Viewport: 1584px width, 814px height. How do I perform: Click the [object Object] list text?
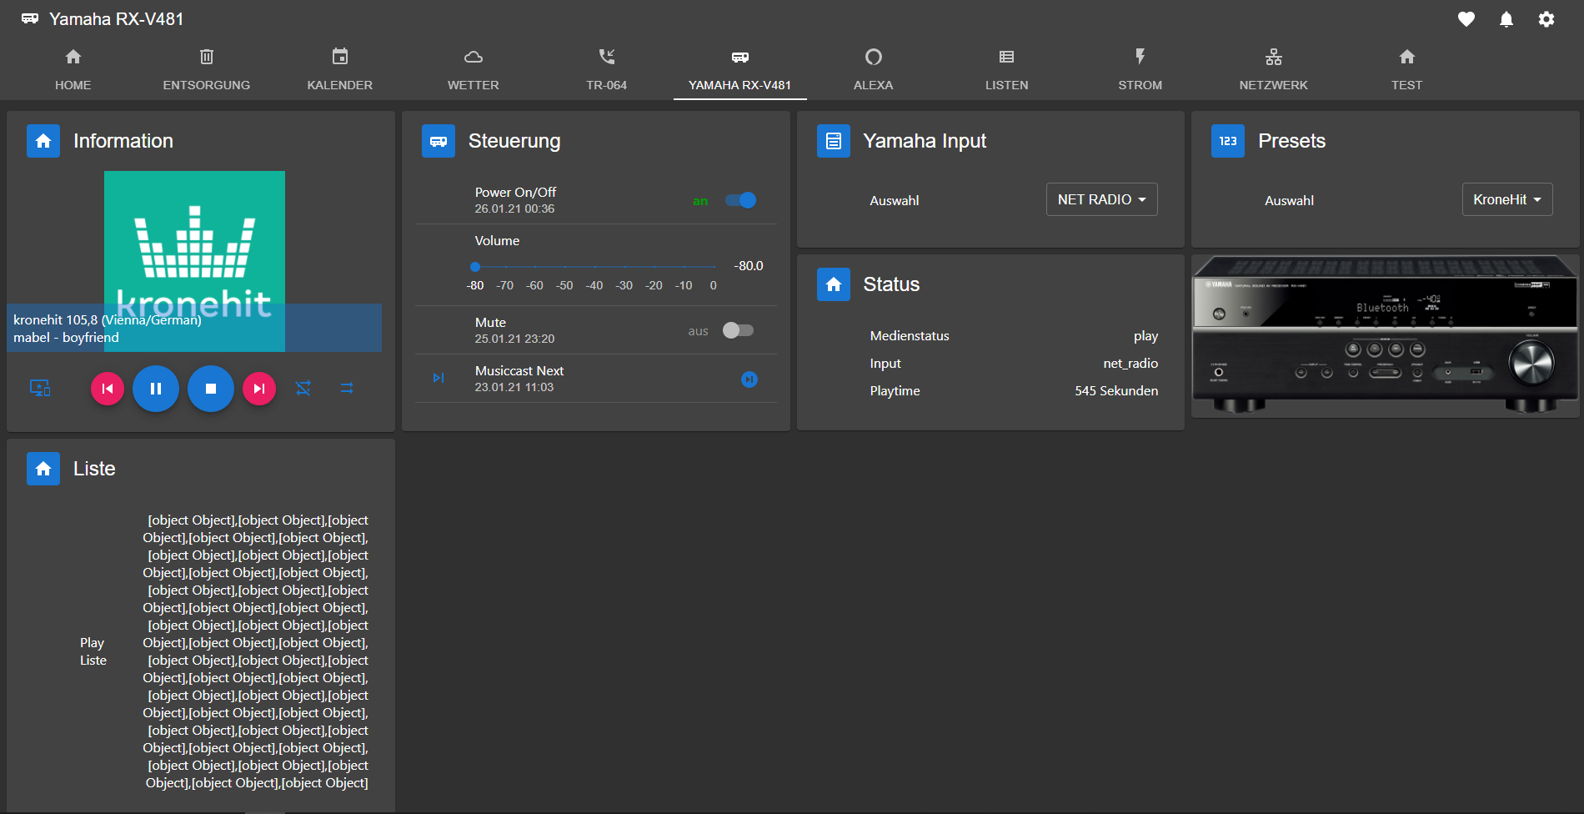256,651
